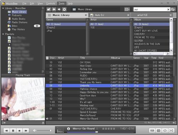
Task: Click the search box containing yui
Action: tap(150, 9)
